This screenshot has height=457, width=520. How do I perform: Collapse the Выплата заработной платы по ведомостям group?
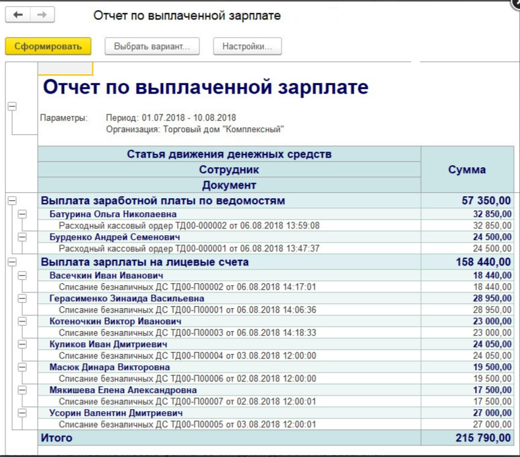tap(11, 200)
